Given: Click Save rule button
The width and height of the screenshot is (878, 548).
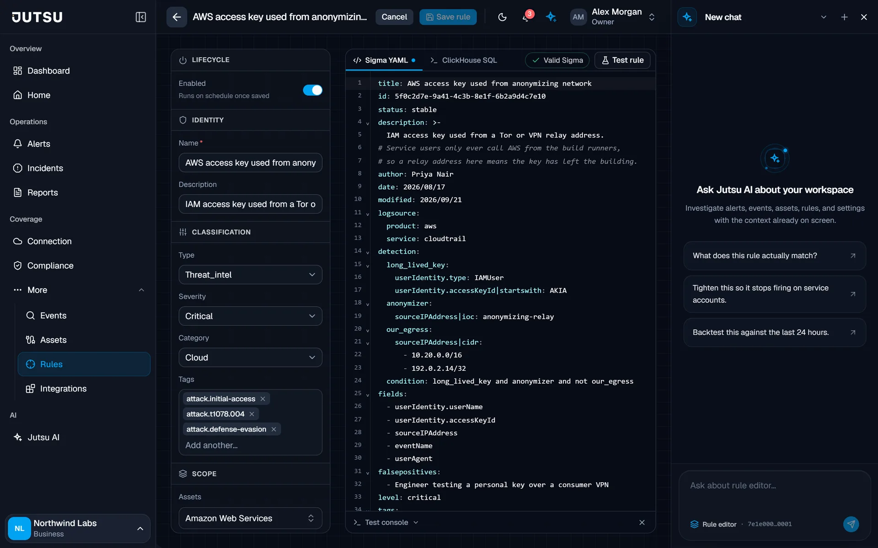Looking at the screenshot, I should [x=448, y=17].
